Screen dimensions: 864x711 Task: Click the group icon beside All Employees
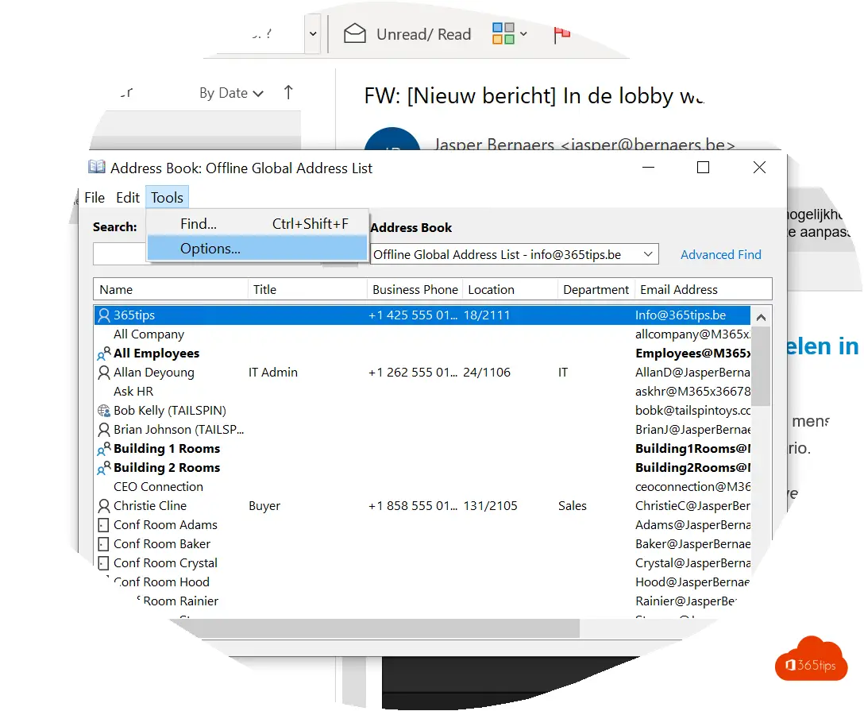click(103, 354)
